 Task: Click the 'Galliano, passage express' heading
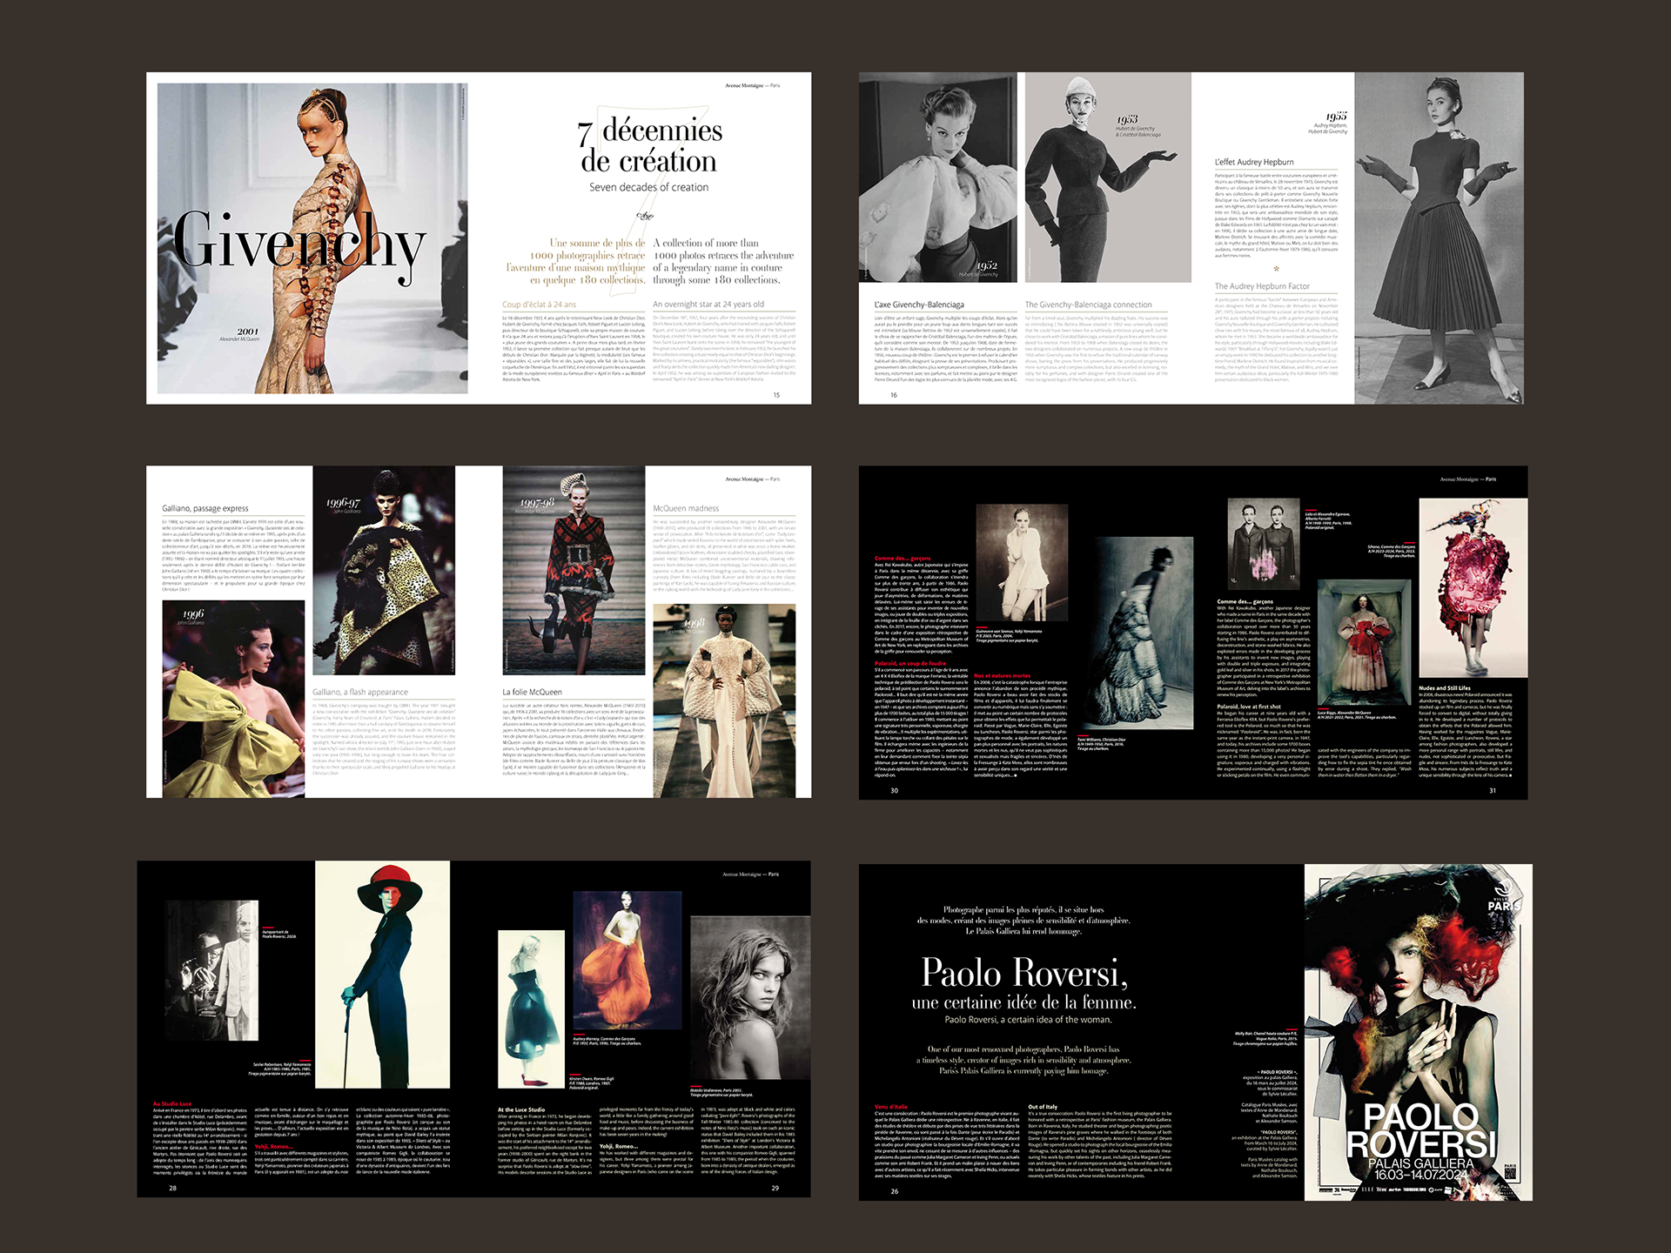coord(205,508)
